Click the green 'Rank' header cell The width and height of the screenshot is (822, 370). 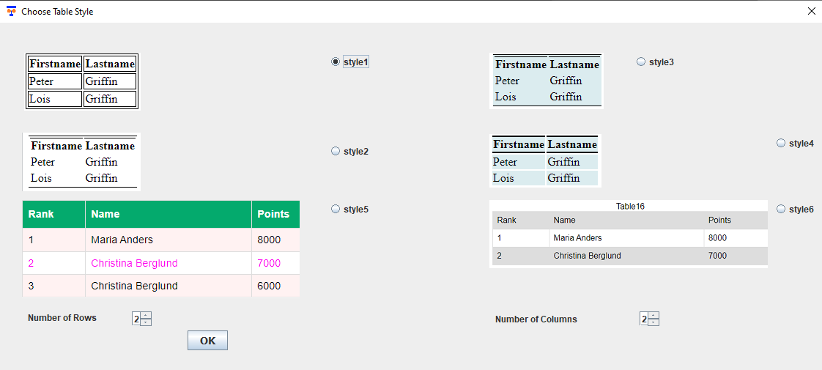pos(53,214)
